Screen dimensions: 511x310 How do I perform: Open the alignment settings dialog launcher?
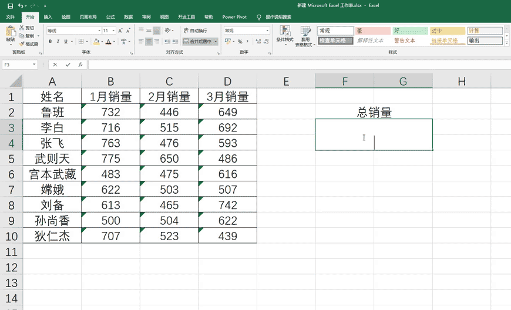point(218,53)
